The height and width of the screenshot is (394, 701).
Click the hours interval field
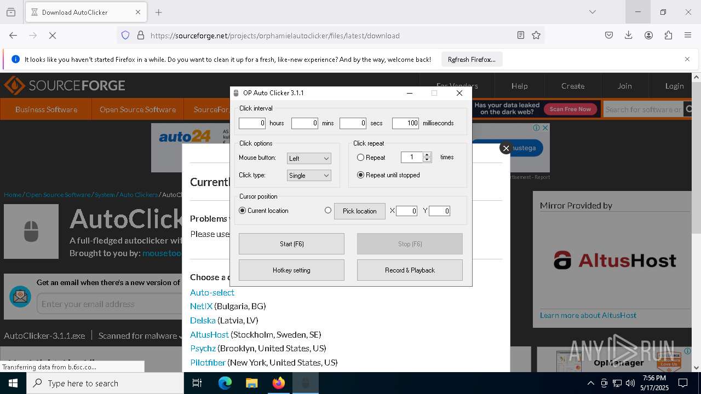coord(252,123)
